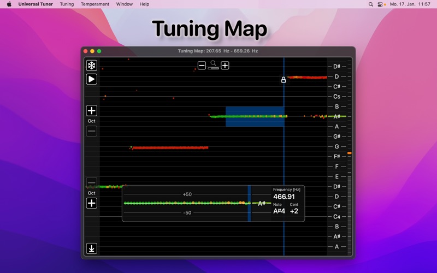
Task: Click the snowflake freeze icon
Action: click(x=91, y=66)
